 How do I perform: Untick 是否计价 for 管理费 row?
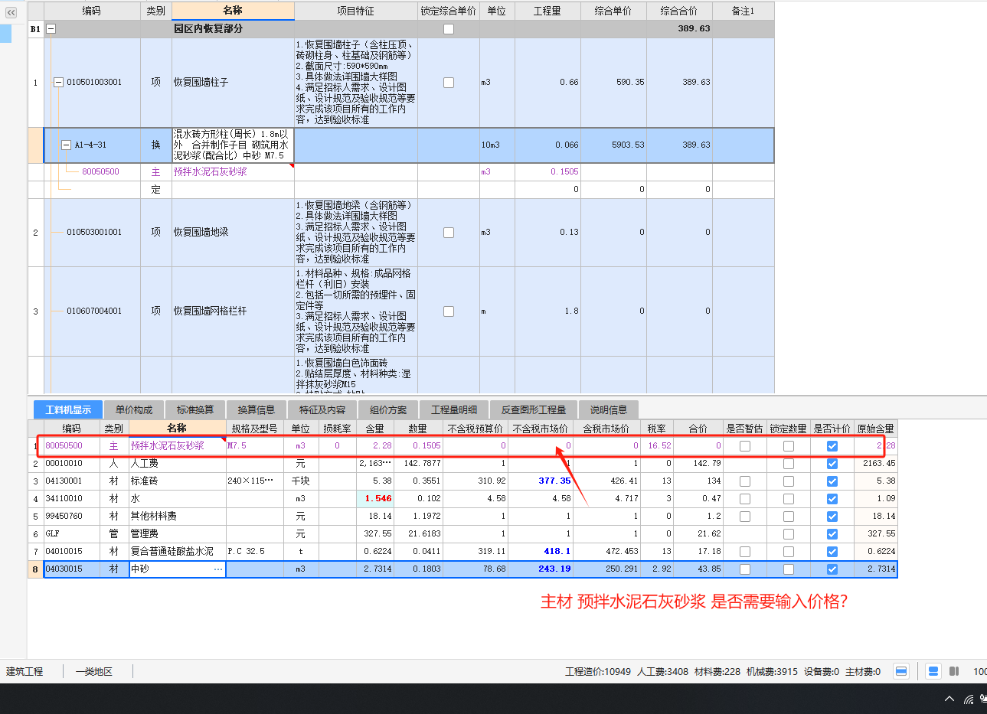(x=832, y=534)
